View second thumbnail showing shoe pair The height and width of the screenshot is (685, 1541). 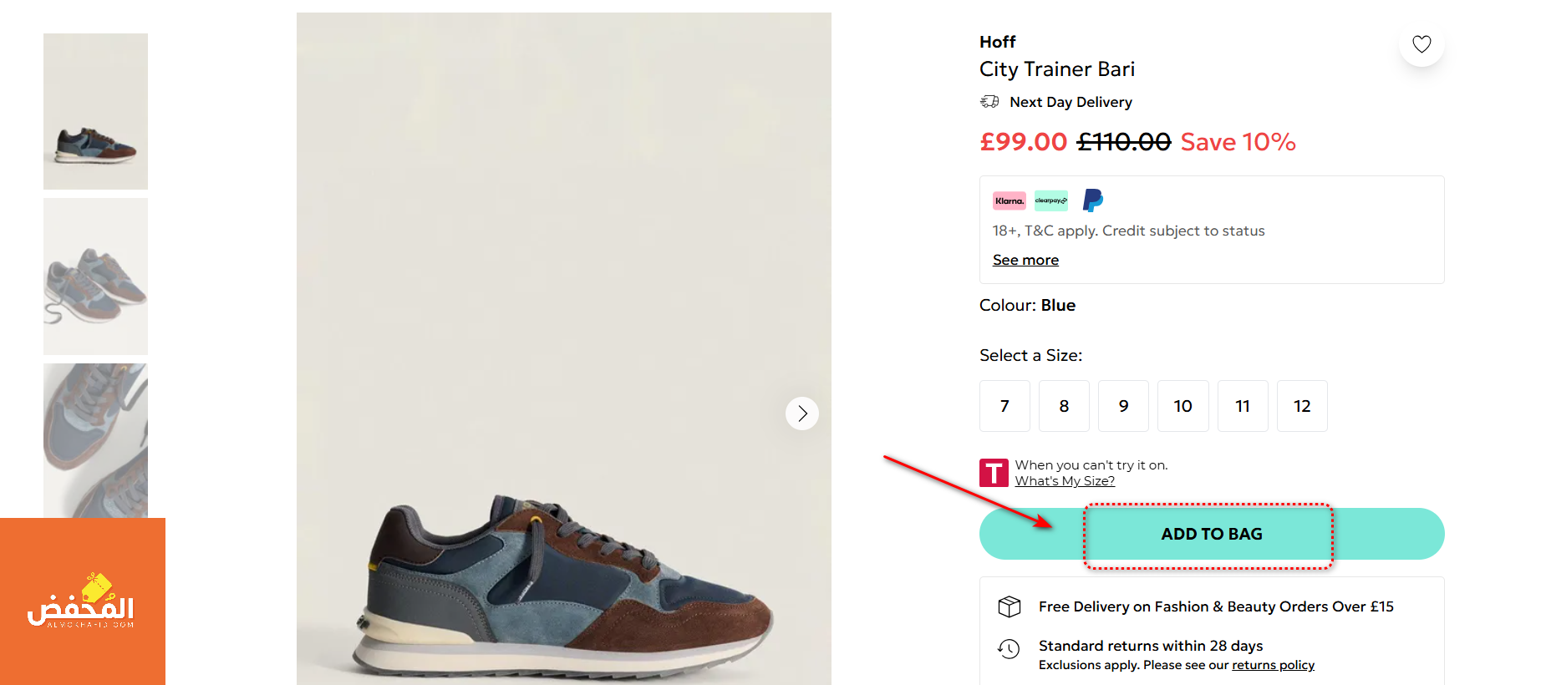(95, 277)
